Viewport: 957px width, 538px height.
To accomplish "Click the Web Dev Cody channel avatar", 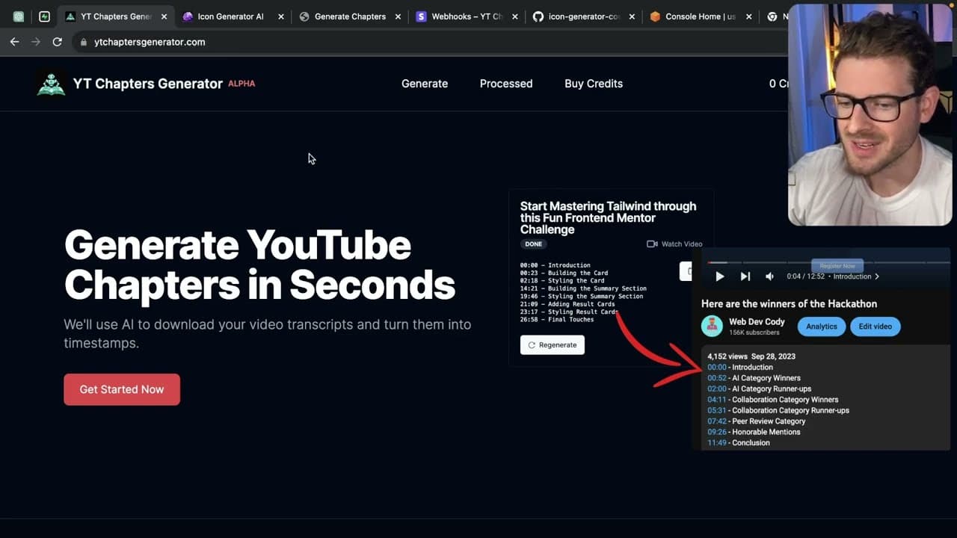I will pyautogui.click(x=712, y=326).
